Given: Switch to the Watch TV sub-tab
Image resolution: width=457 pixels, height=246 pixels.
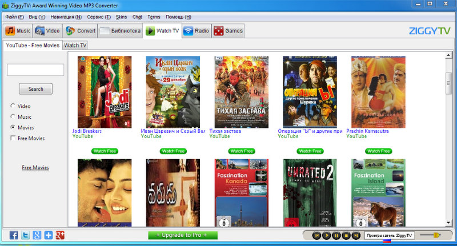Looking at the screenshot, I should [x=75, y=46].
